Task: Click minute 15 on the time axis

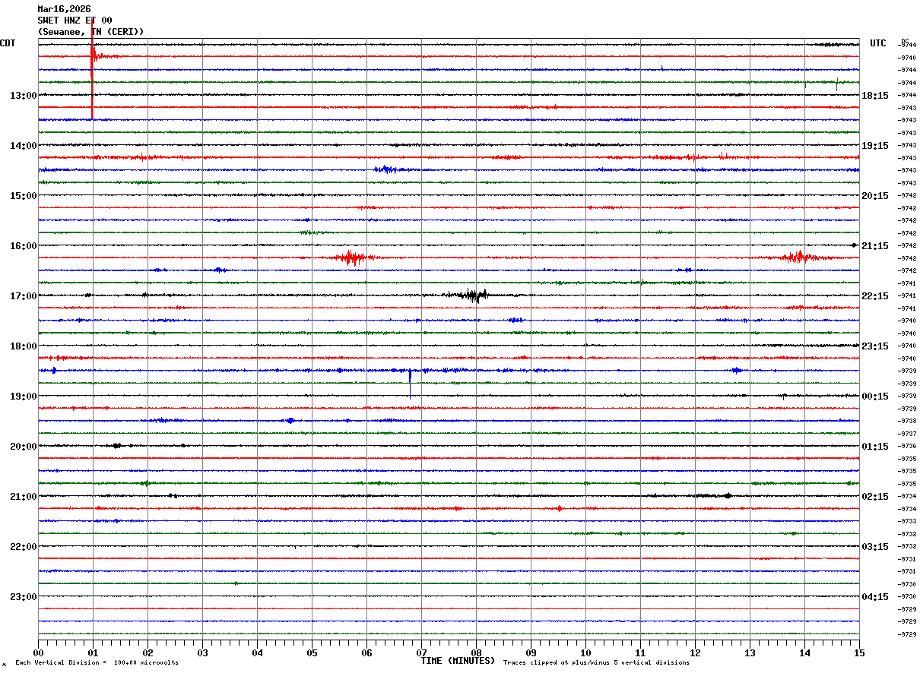Action: coord(859,652)
